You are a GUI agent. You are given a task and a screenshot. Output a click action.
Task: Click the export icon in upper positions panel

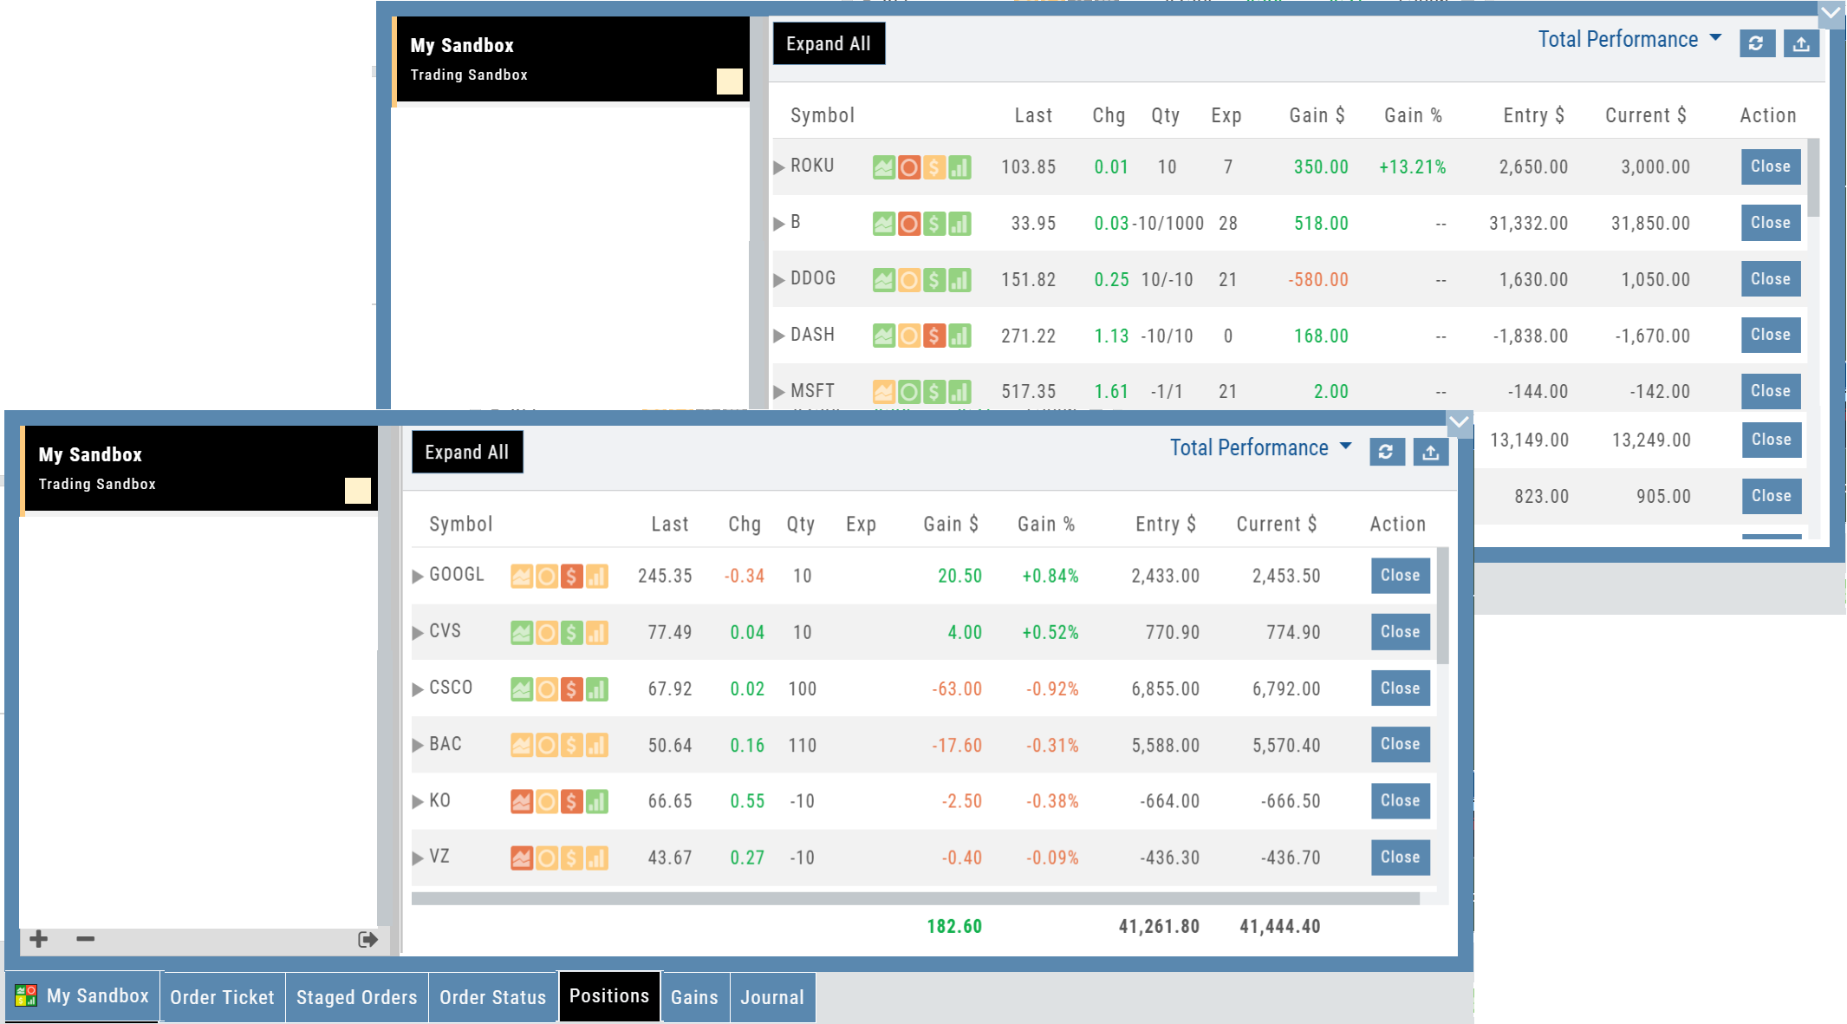1801,44
